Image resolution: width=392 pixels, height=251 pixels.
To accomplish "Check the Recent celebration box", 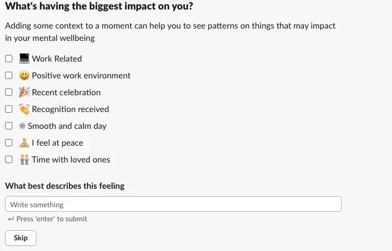I will pyautogui.click(x=8, y=92).
